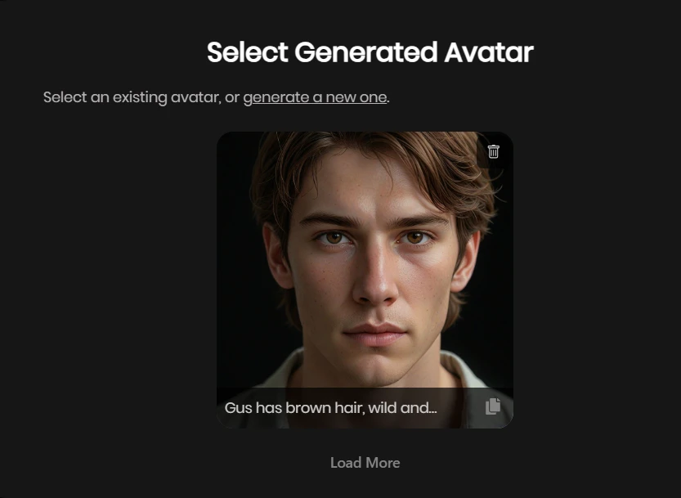The height and width of the screenshot is (498, 681).
Task: Click the underlined 'generate a new one' text
Action: [x=315, y=97]
